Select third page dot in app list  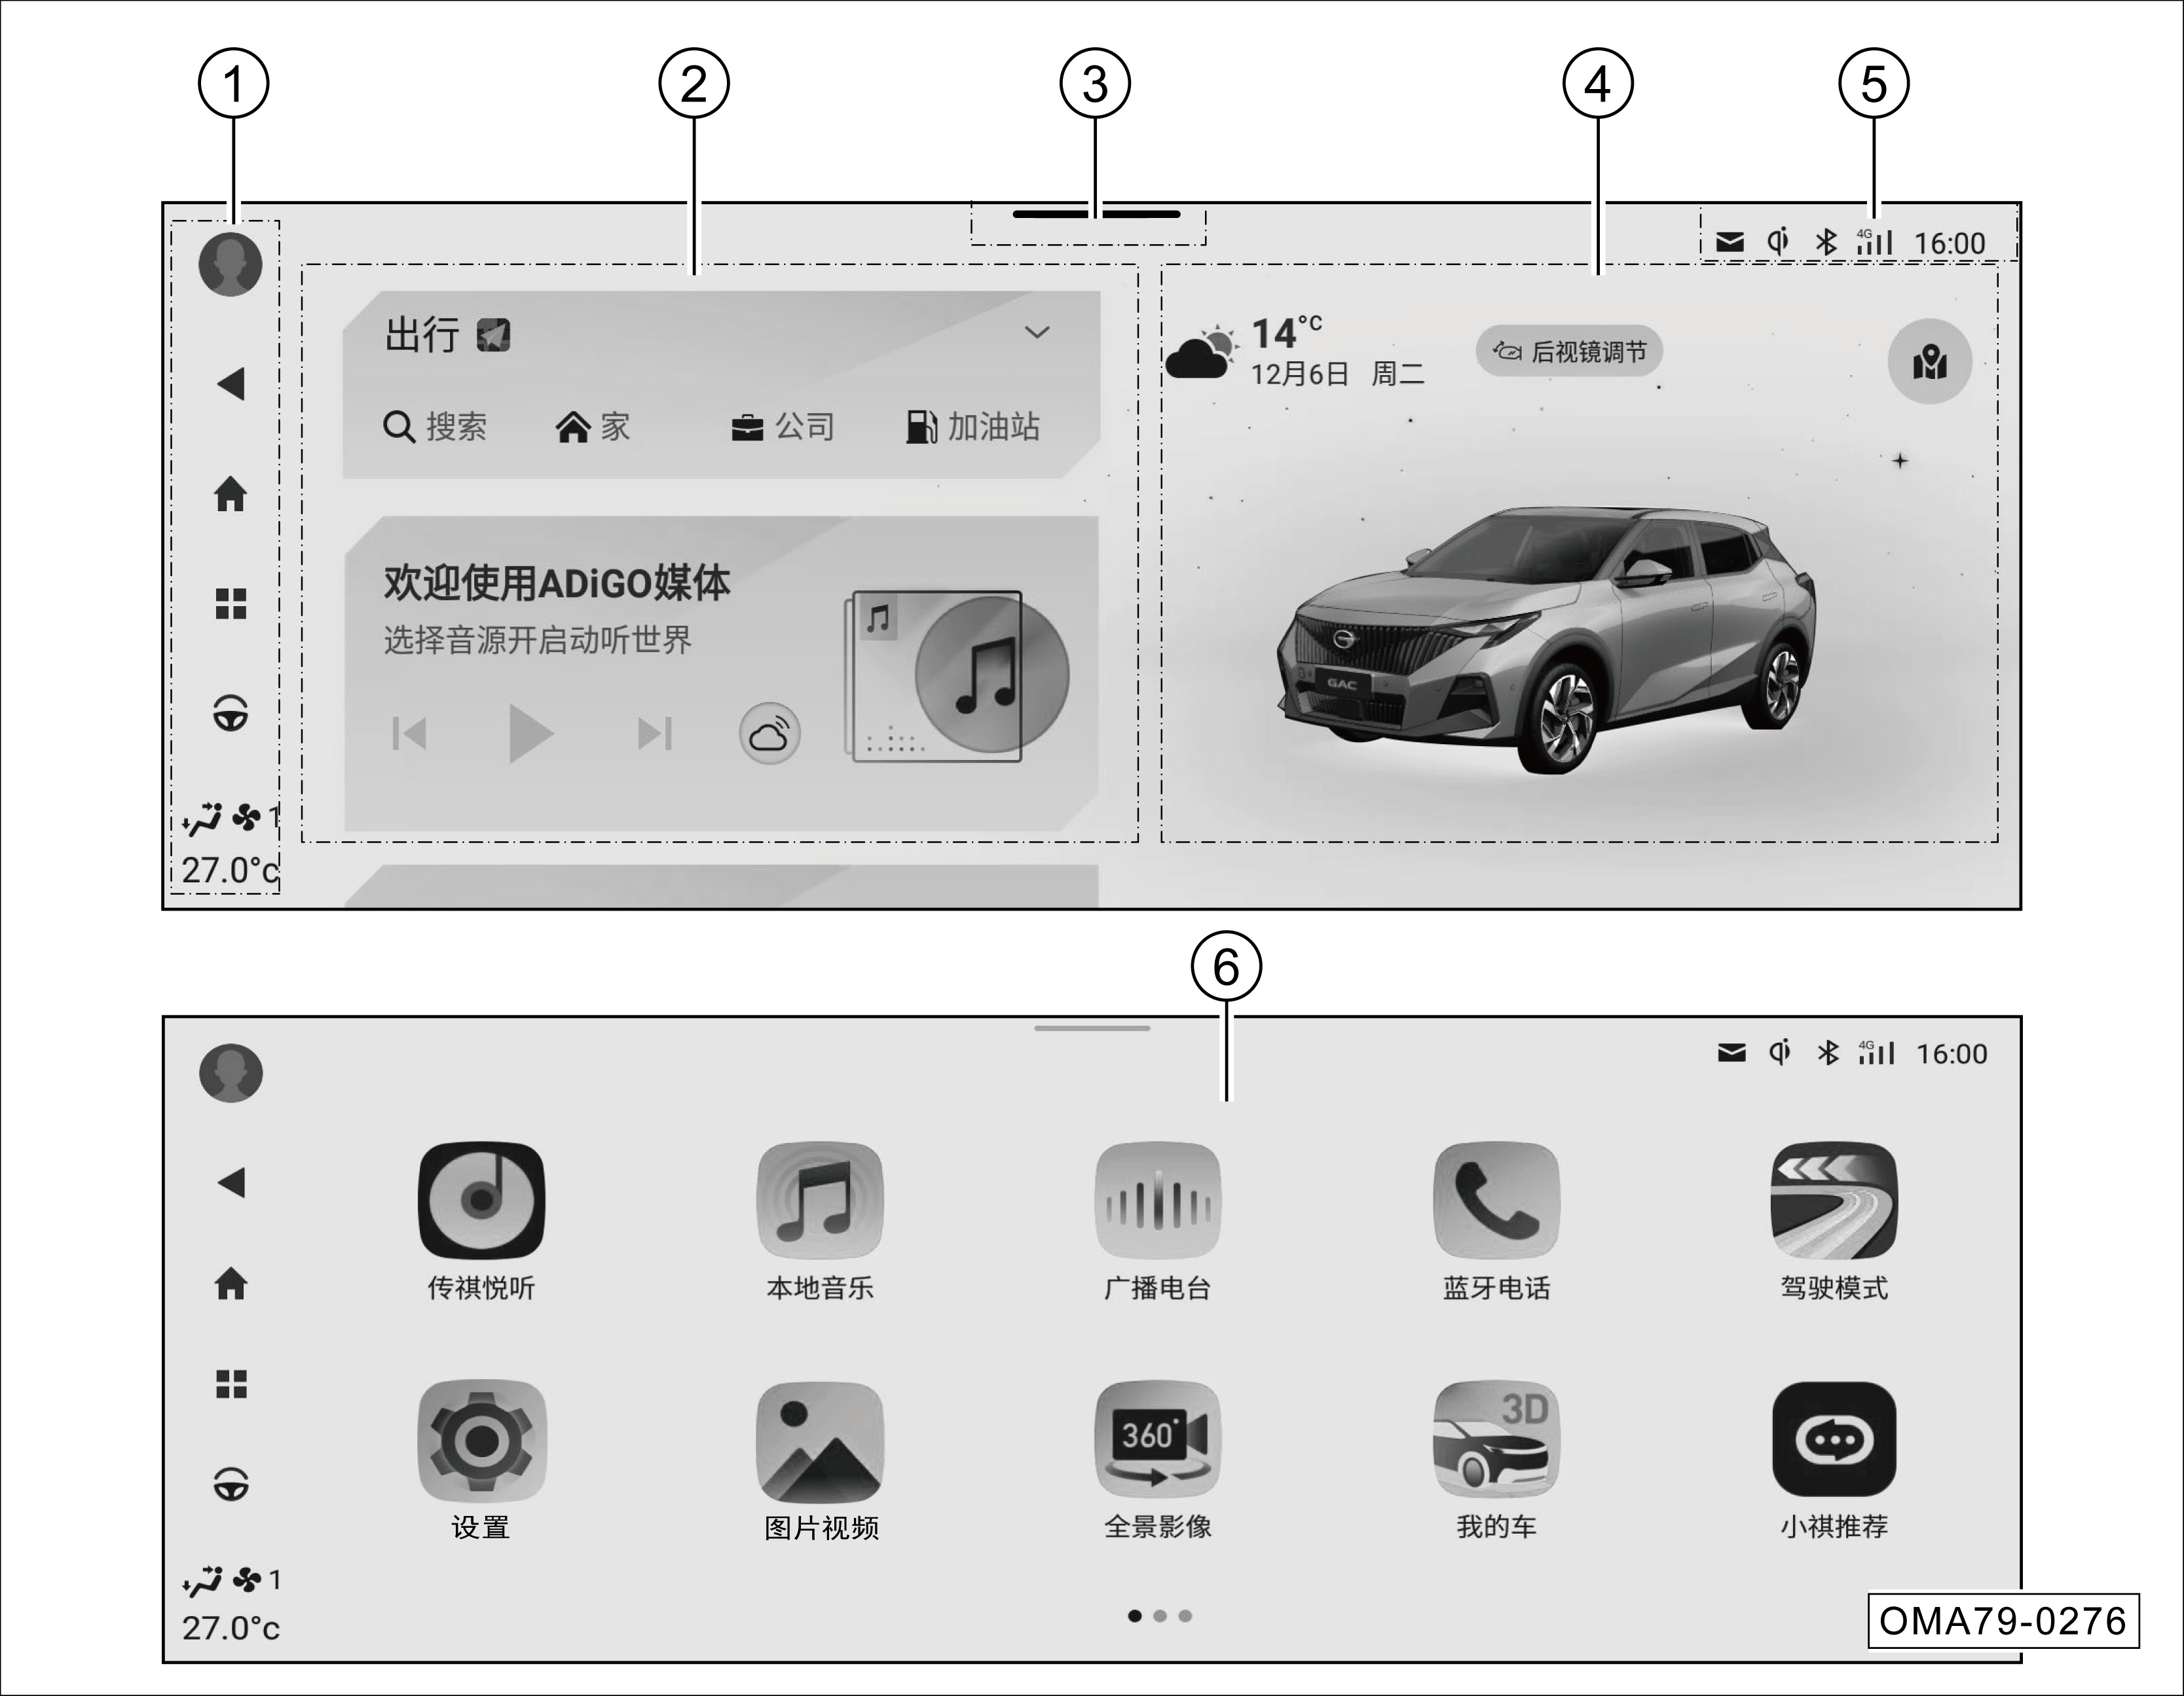point(1185,1616)
